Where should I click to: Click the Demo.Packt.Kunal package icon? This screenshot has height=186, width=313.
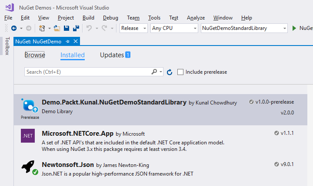click(30, 105)
